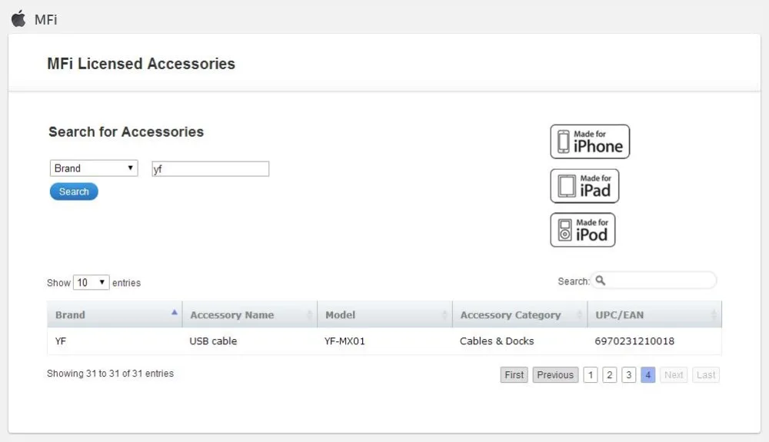Click the magnifier icon in table search
This screenshot has height=442, width=769.
click(x=601, y=281)
